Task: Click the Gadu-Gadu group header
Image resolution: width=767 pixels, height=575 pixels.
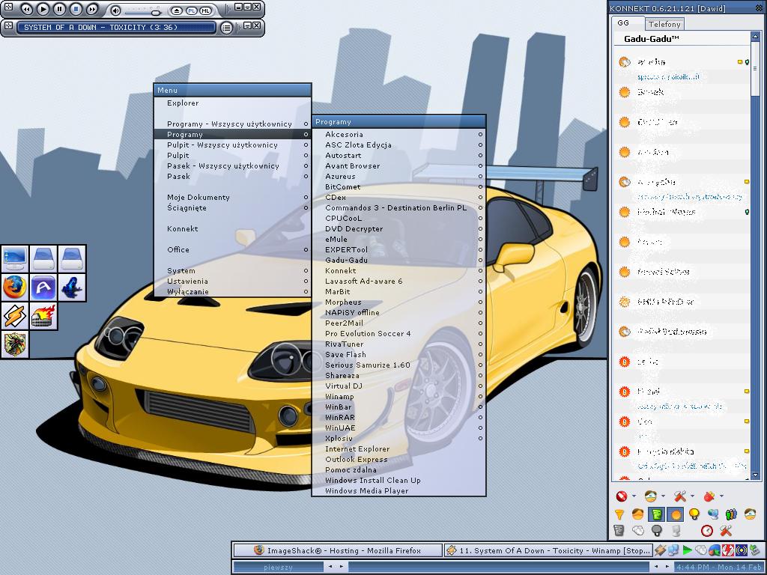Action: (x=682, y=39)
